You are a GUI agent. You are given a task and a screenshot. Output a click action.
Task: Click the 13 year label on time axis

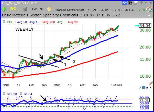[x=70, y=85]
